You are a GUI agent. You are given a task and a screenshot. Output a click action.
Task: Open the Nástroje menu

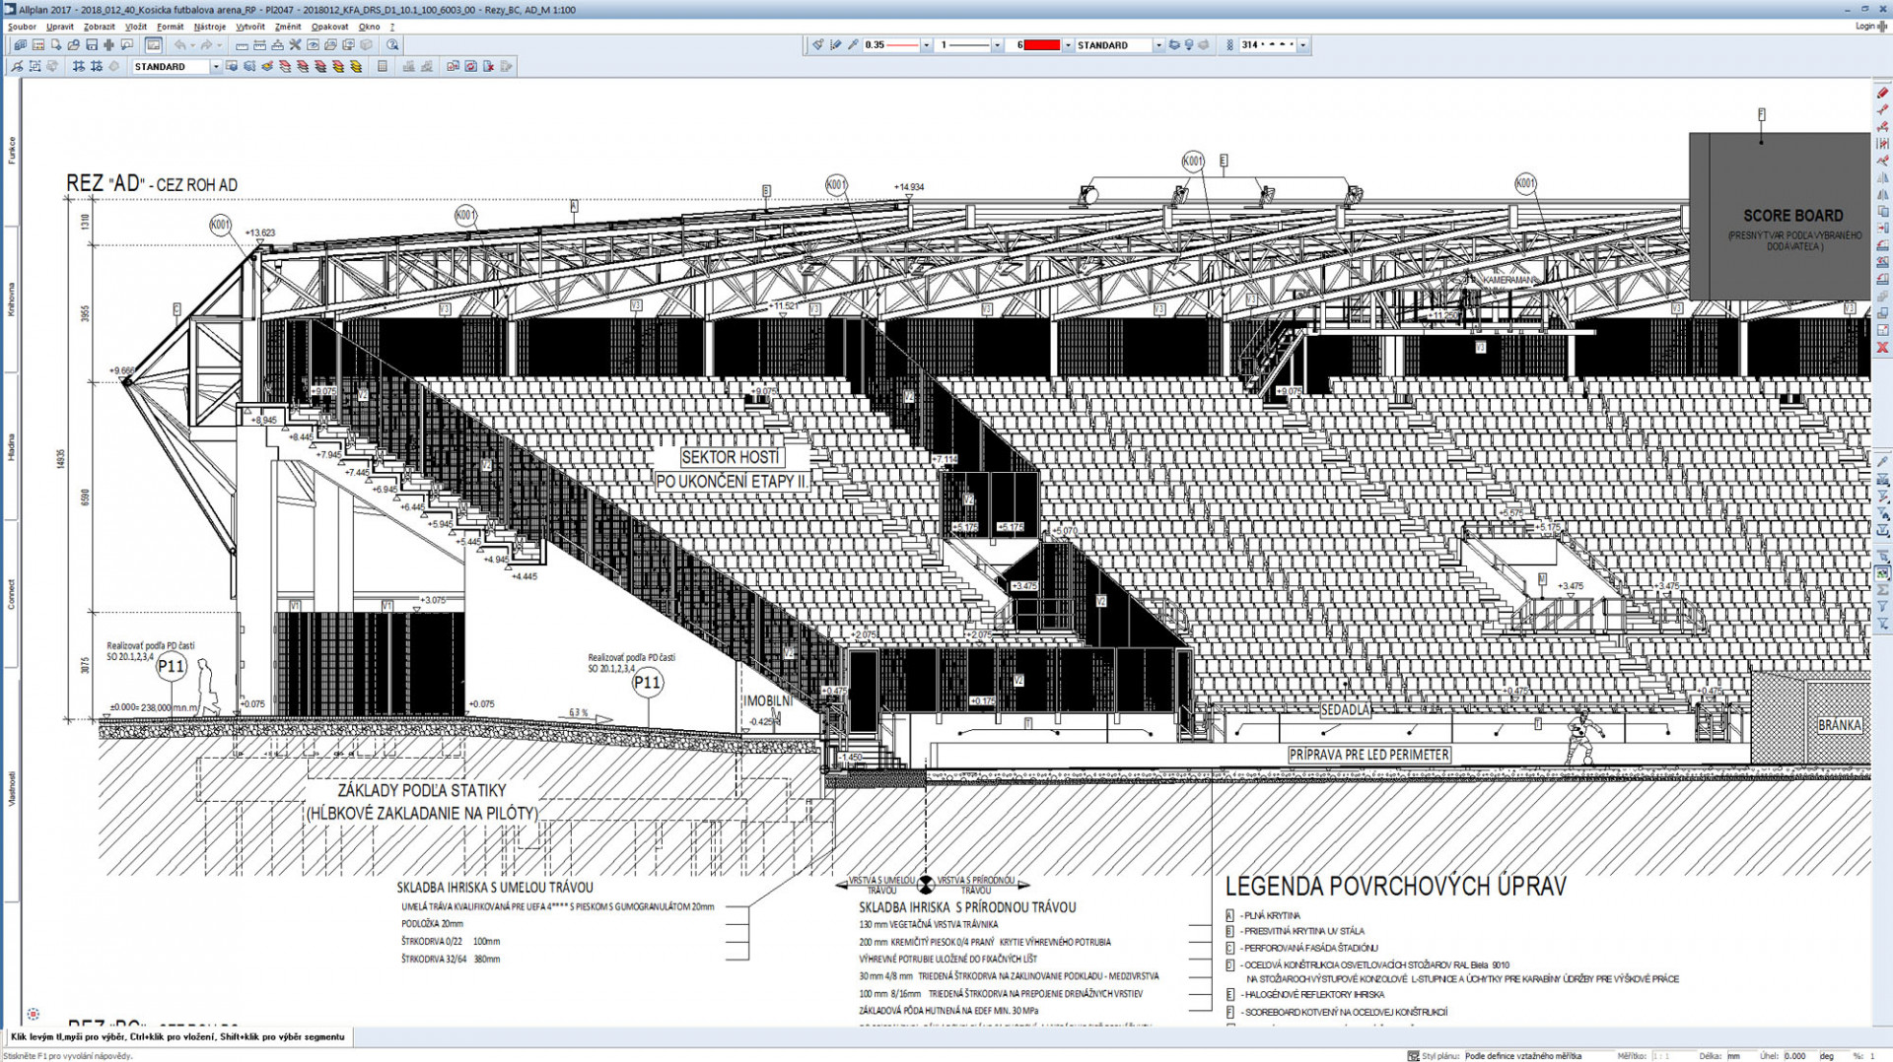(209, 27)
